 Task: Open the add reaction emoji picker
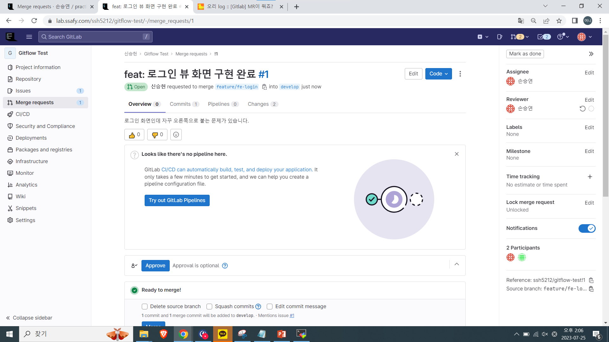176,135
